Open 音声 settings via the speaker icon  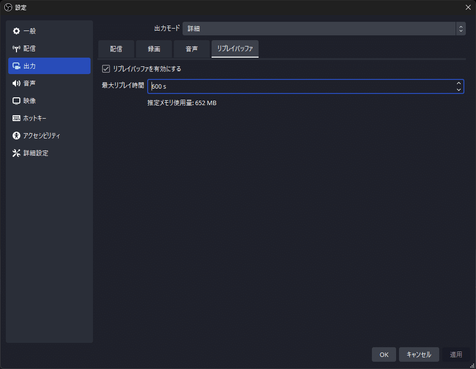pos(16,83)
